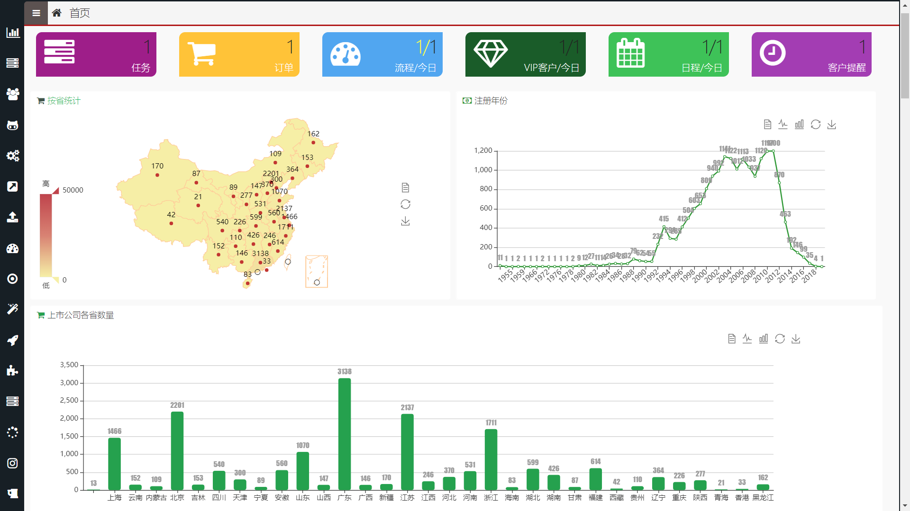Download the registration year chart image
Screen dimensions: 910x511
click(x=831, y=124)
